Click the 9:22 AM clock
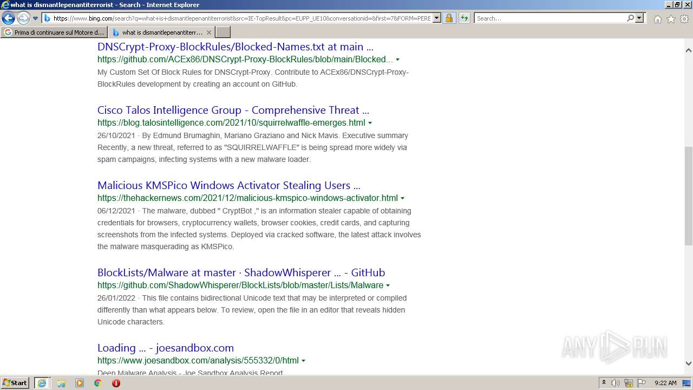This screenshot has width=693, height=390. click(x=665, y=383)
